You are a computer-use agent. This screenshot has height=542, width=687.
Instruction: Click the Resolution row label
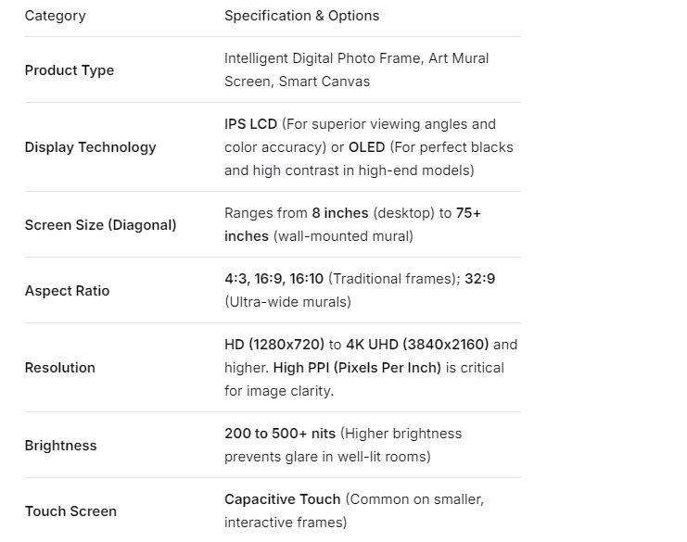(x=59, y=368)
